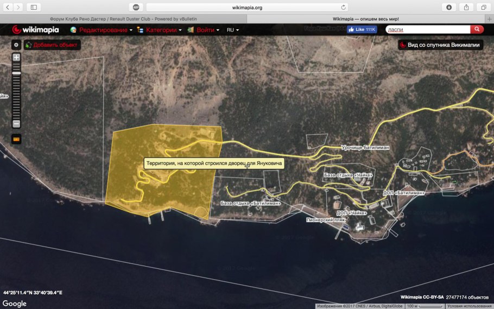Click the red search magnifier button
The image size is (494, 309).
pos(477,30)
